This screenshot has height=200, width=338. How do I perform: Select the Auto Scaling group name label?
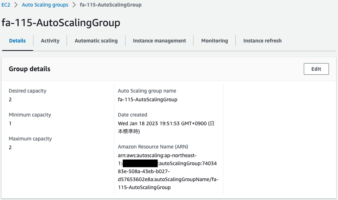point(147,91)
